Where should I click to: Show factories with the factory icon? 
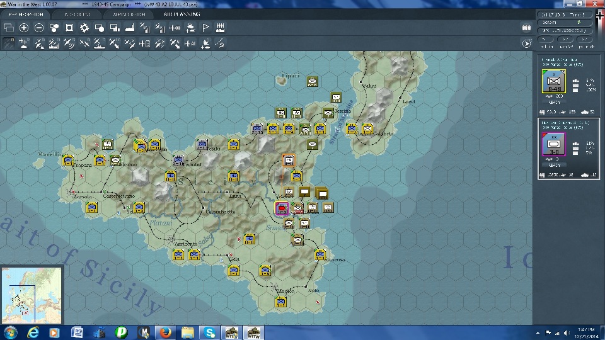coord(130,28)
